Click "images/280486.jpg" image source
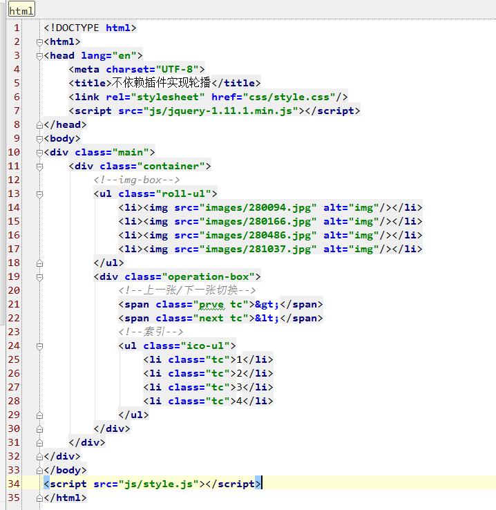The height and width of the screenshot is (510, 496). point(258,235)
